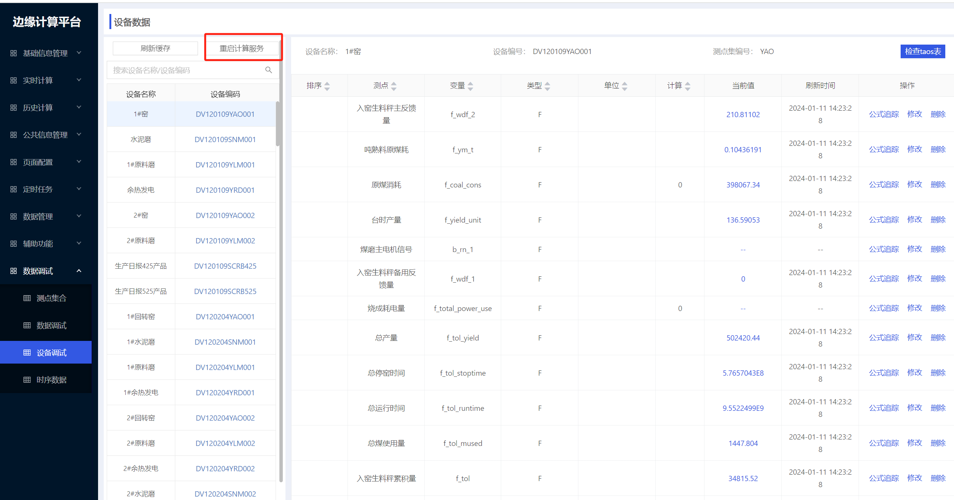The image size is (954, 500).
Task: Select the 1#窑 device name cell
Action: coord(141,114)
